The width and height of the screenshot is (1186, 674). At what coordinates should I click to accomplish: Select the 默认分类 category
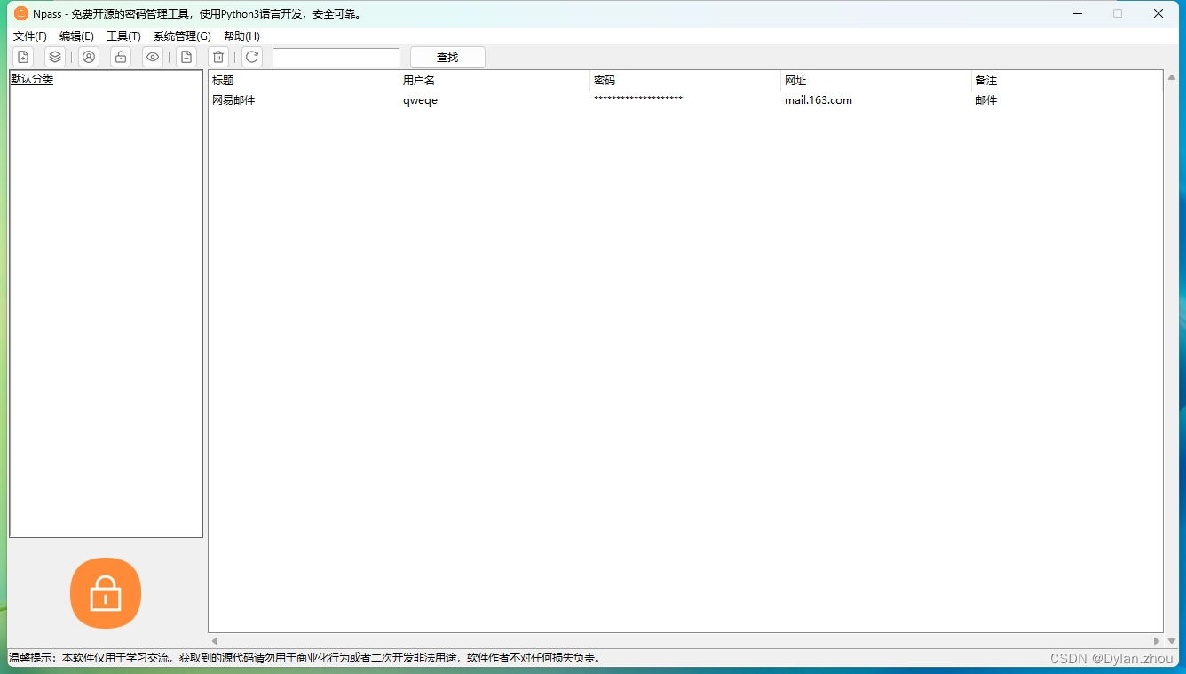[x=32, y=78]
